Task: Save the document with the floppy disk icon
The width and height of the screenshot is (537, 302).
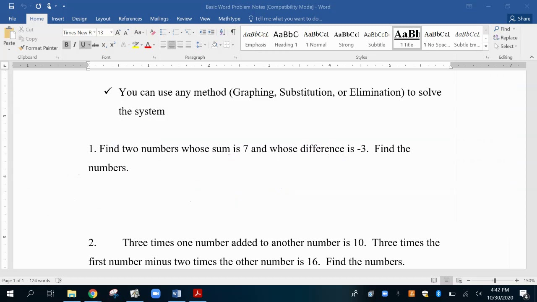Action: 11,6
